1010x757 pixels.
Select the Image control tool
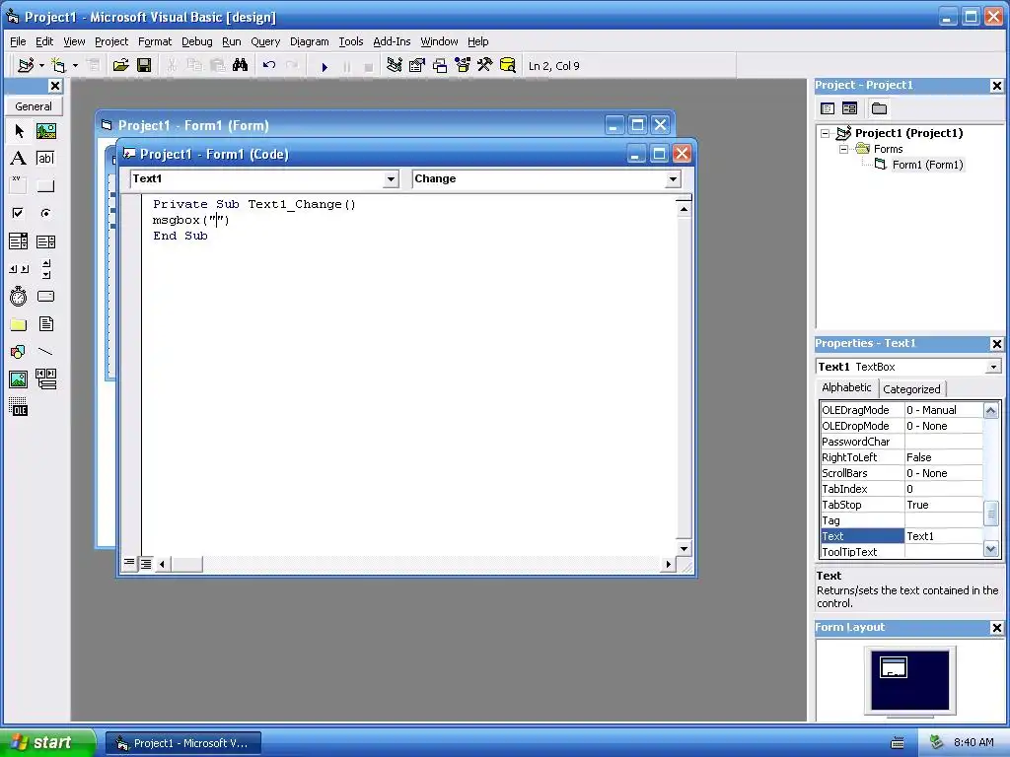(19, 379)
